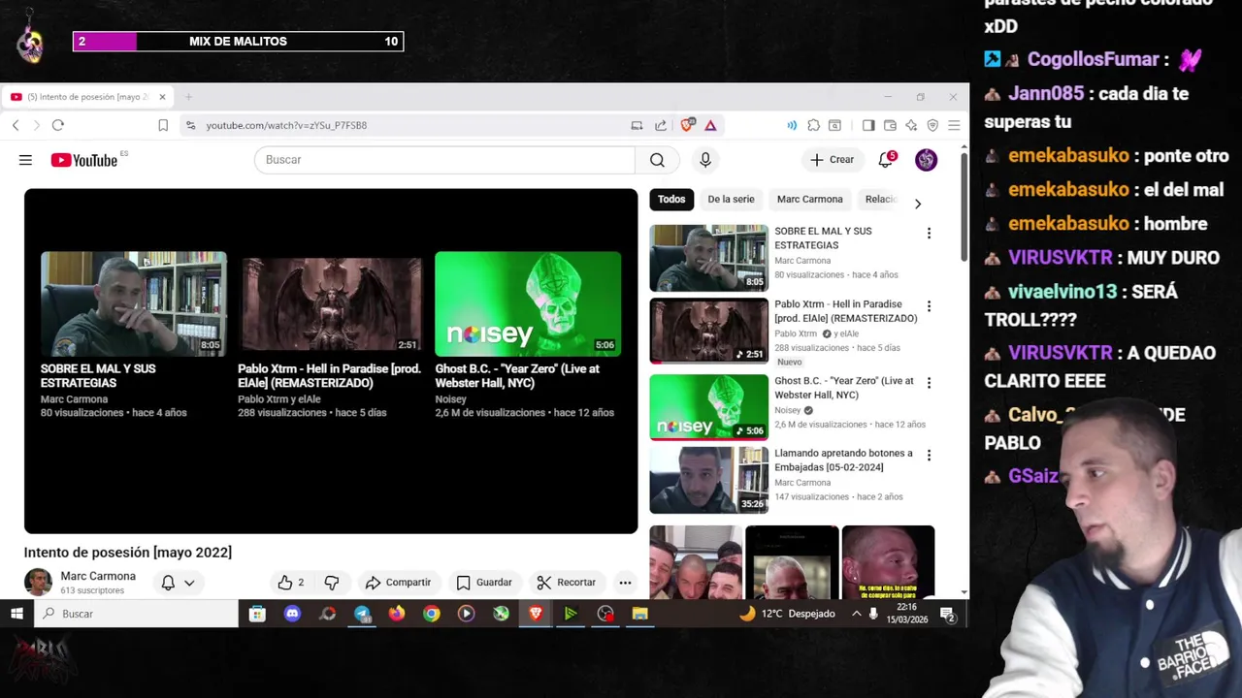
Task: Click the Compartir button
Action: click(398, 583)
